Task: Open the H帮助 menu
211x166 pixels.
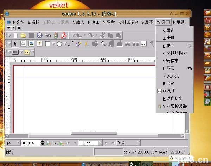Action: point(179,22)
